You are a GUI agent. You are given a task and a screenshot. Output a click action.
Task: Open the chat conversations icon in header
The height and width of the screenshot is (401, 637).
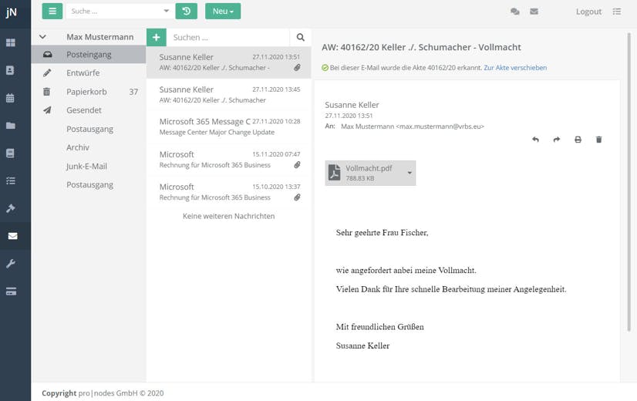(x=514, y=12)
